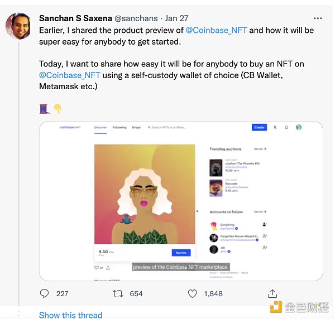Viewport: 335px width, 319px height.
Task: Open Sanchan S Saxena's profile avatar
Action: click(18, 26)
